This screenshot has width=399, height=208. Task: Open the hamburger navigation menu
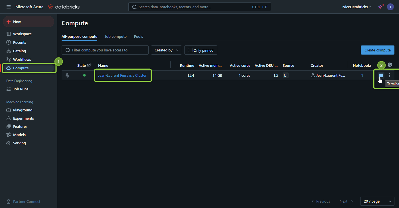[x=9, y=7]
